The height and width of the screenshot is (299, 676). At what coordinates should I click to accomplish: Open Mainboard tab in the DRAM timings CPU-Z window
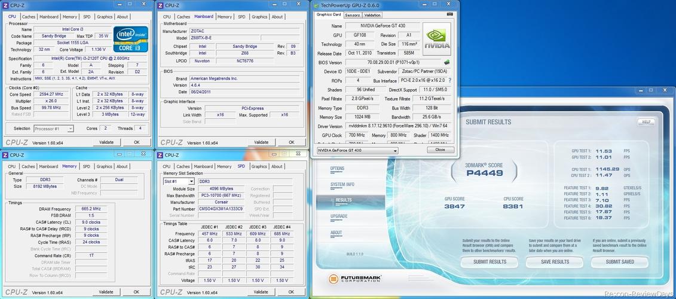[x=48, y=166]
